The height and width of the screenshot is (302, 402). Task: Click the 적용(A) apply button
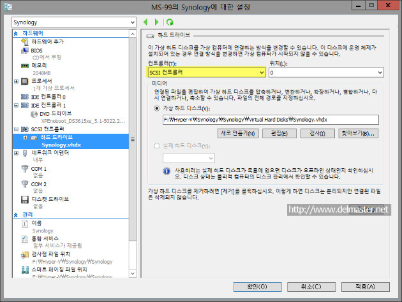[366, 287]
